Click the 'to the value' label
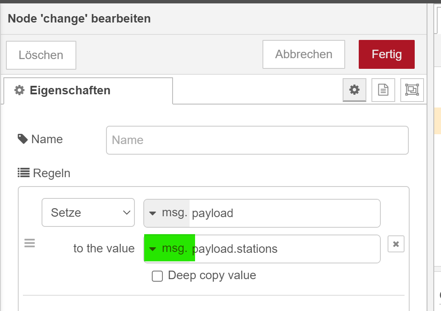The width and height of the screenshot is (441, 311). pyautogui.click(x=104, y=249)
